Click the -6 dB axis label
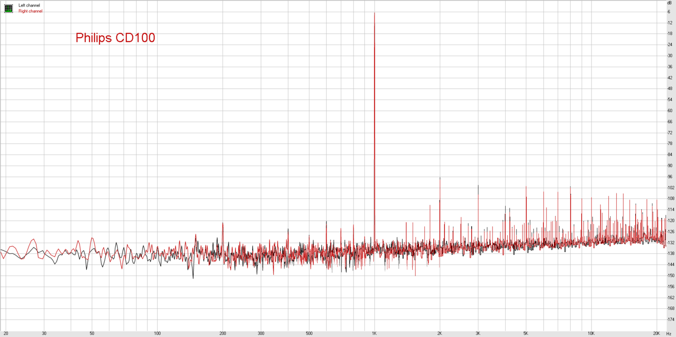This screenshot has width=676, height=337. (669, 12)
